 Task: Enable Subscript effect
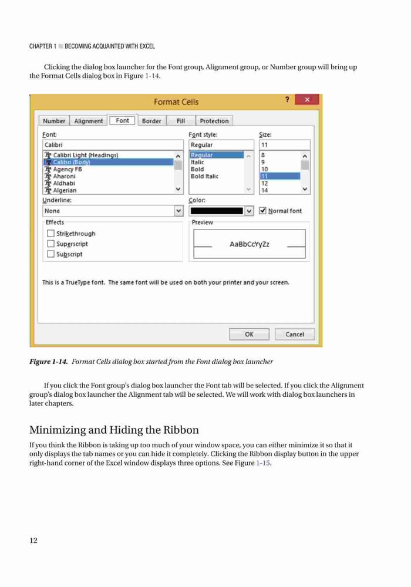[x=50, y=254]
